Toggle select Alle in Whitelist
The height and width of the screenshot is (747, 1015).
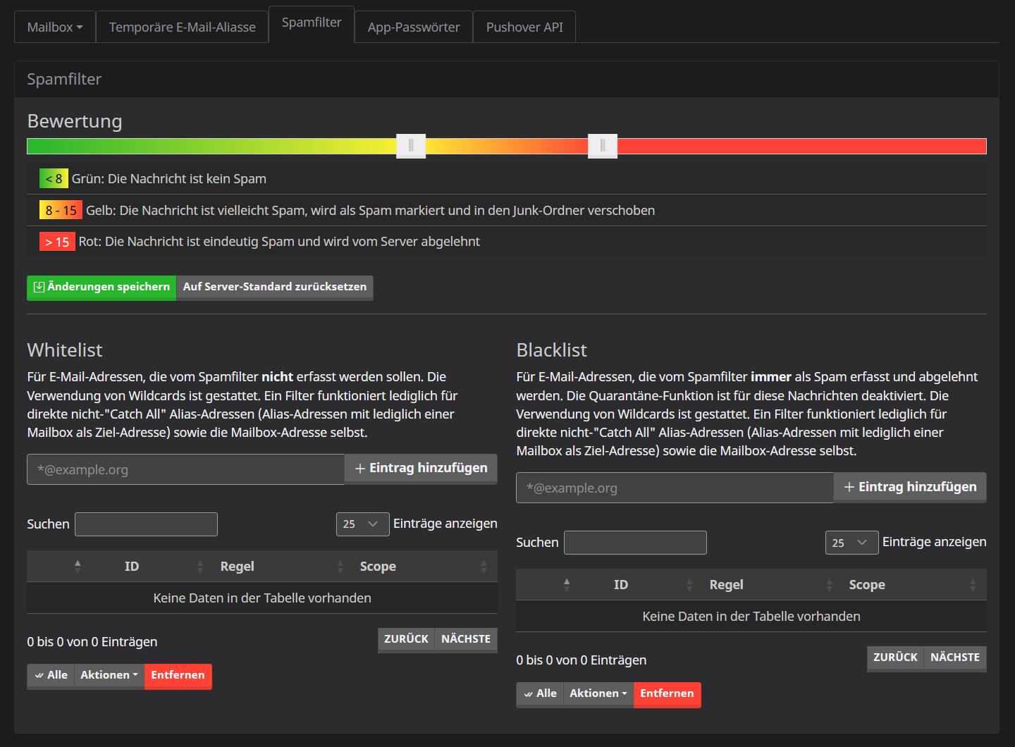coord(51,675)
